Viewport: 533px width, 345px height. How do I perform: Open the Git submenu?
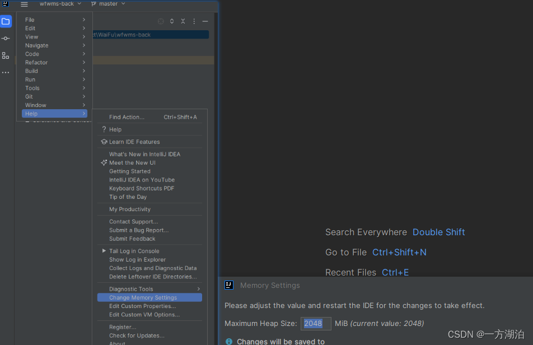55,96
